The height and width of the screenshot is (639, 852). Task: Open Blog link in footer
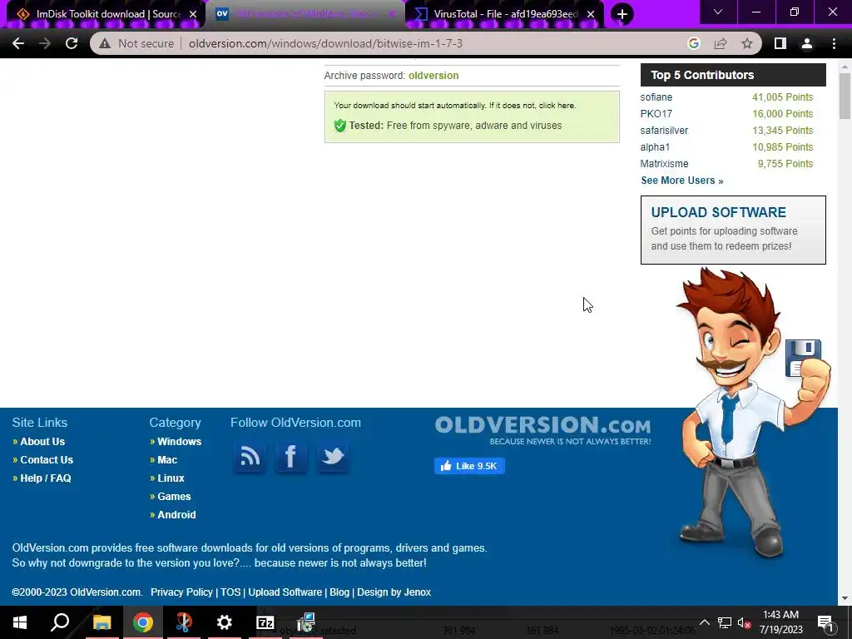[339, 592]
